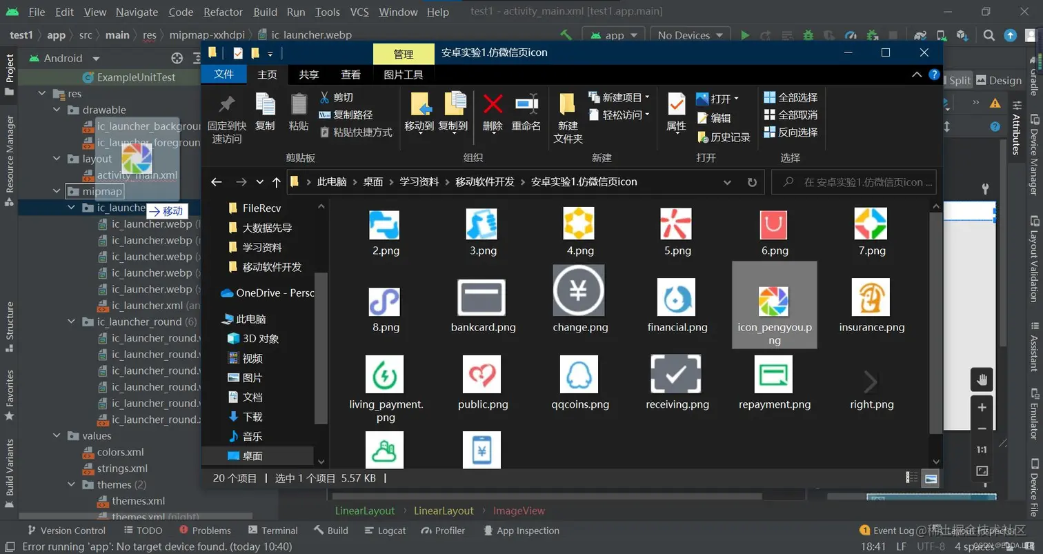Open the 文件 ribbon tab
This screenshot has width=1043, height=554.
(224, 74)
